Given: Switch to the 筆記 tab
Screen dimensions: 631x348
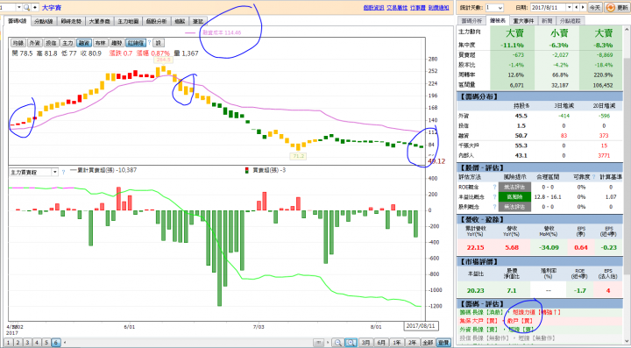Looking at the screenshot, I should [x=198, y=21].
